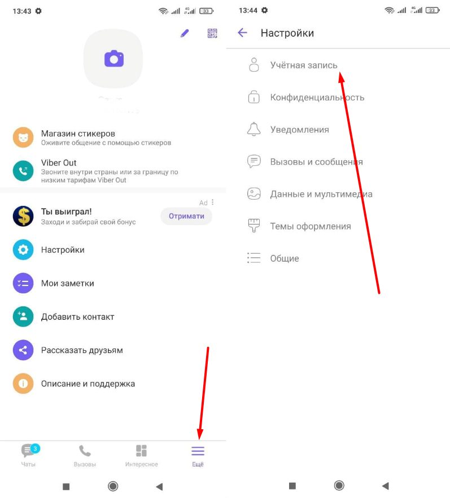This screenshot has width=450, height=498.
Task: Open Мои заметки notes
Action: (x=113, y=283)
